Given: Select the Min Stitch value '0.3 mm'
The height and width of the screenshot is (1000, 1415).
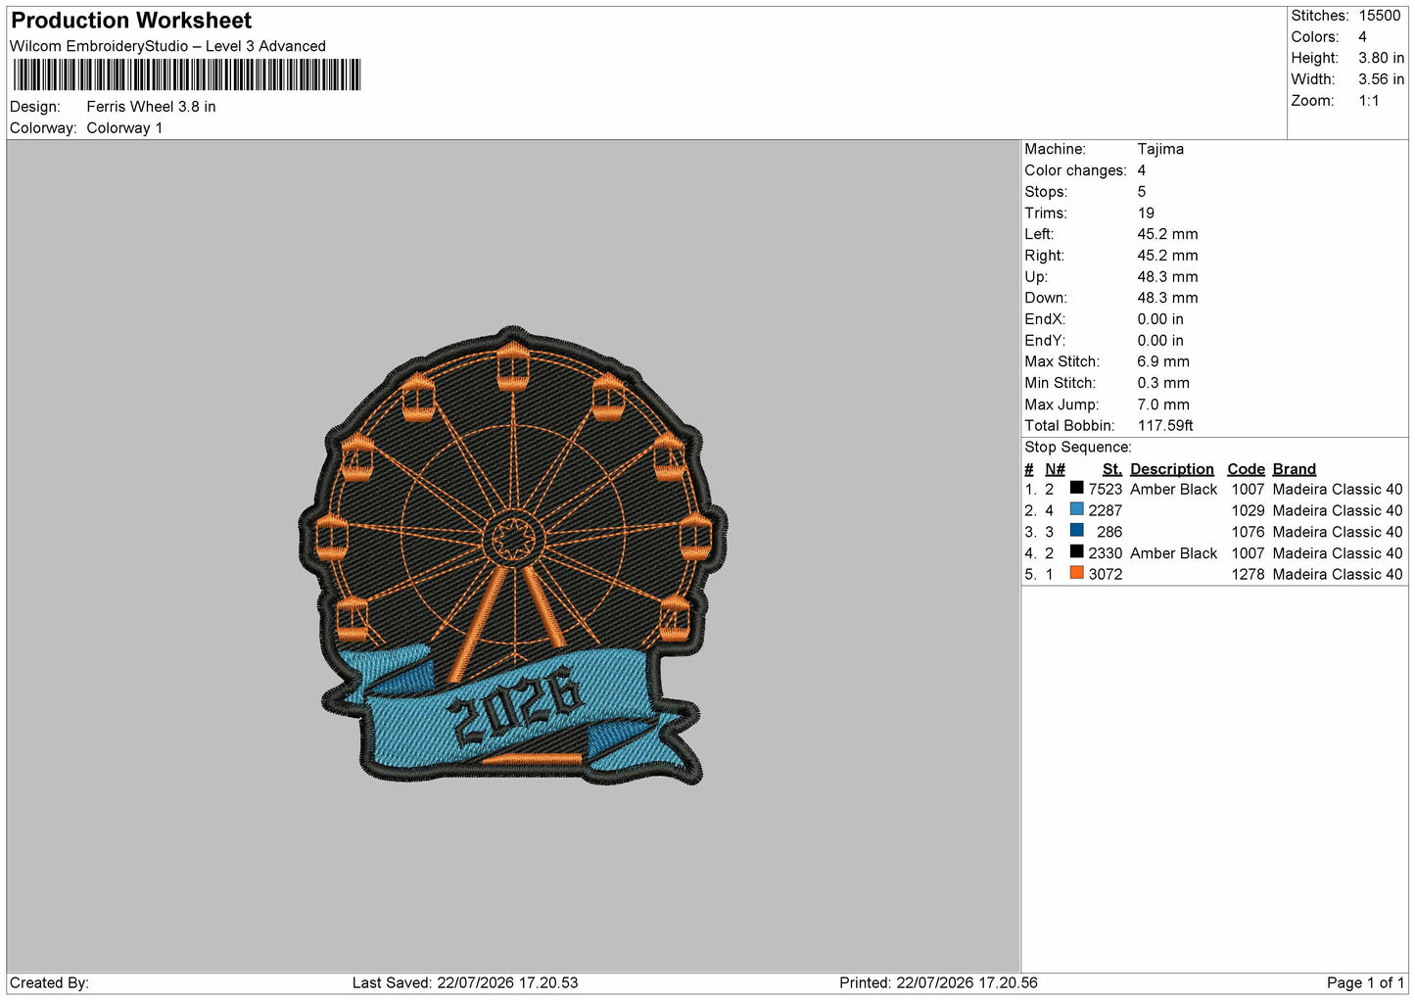Looking at the screenshot, I should pyautogui.click(x=1163, y=383).
